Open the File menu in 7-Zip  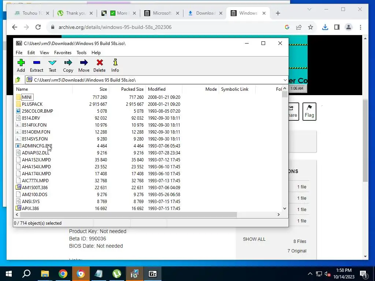(19, 53)
